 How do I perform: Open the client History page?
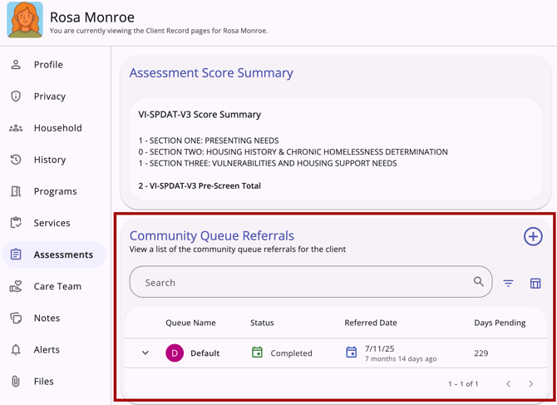50,160
